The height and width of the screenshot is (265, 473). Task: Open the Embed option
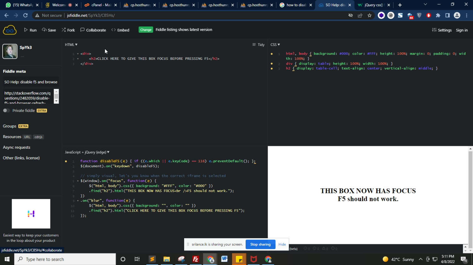point(120,30)
